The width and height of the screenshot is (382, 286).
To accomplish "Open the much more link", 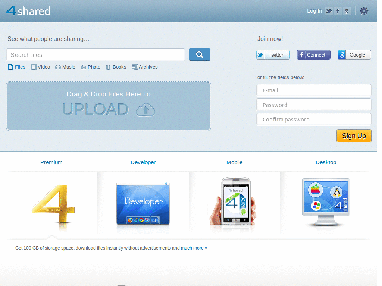I will click(x=194, y=248).
